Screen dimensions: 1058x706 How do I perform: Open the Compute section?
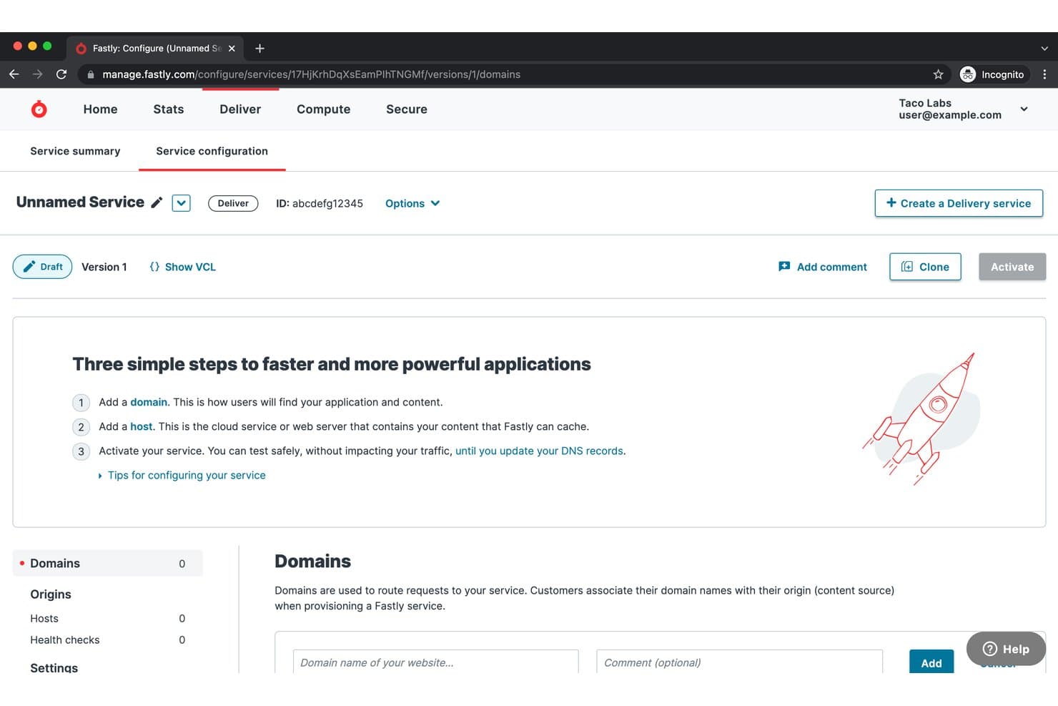[x=324, y=109]
